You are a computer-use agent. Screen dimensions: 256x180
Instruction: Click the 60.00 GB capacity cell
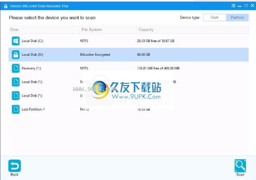[x=143, y=55]
